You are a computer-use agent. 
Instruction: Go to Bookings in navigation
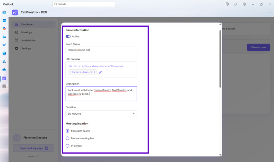pos(33,32)
